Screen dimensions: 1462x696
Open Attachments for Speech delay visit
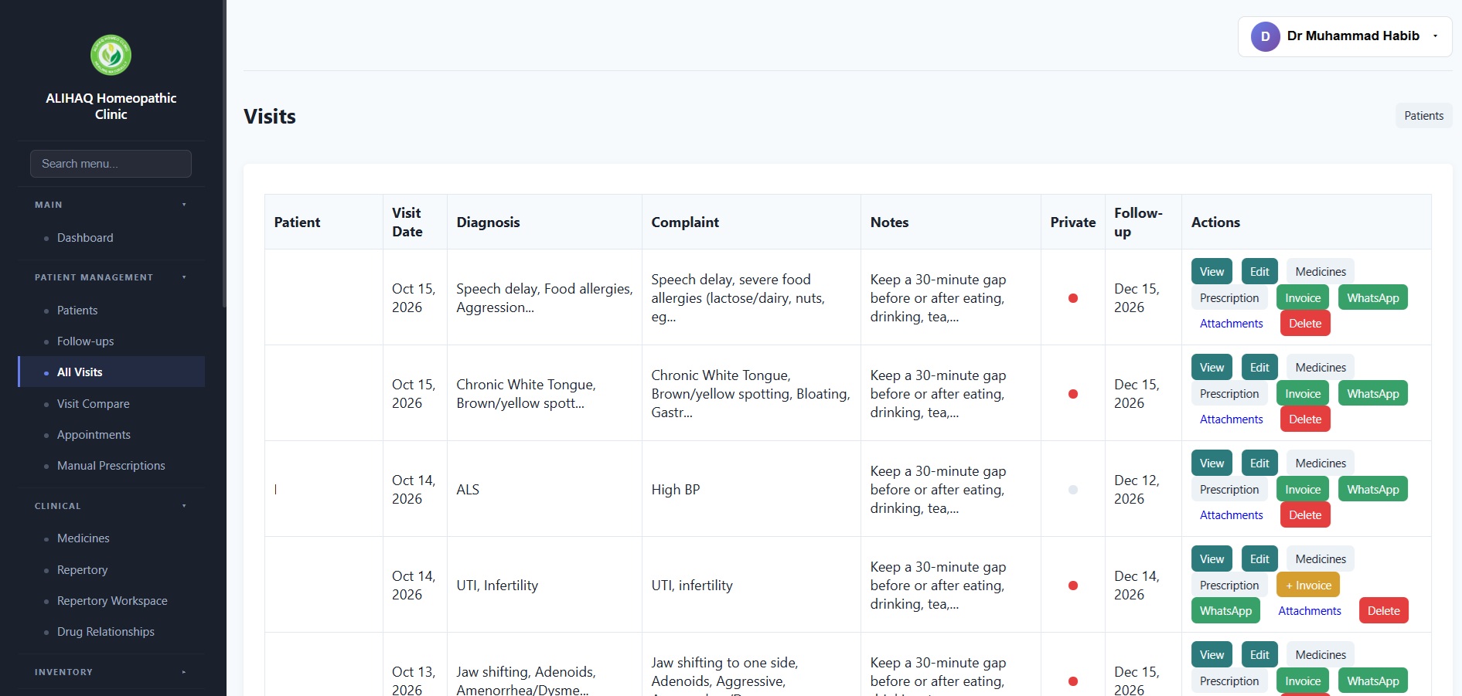click(x=1232, y=324)
